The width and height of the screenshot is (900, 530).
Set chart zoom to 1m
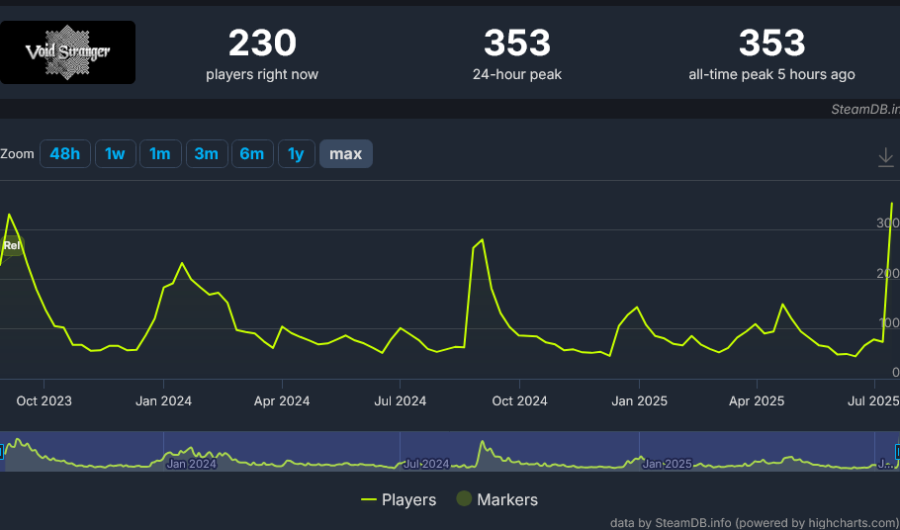point(160,153)
